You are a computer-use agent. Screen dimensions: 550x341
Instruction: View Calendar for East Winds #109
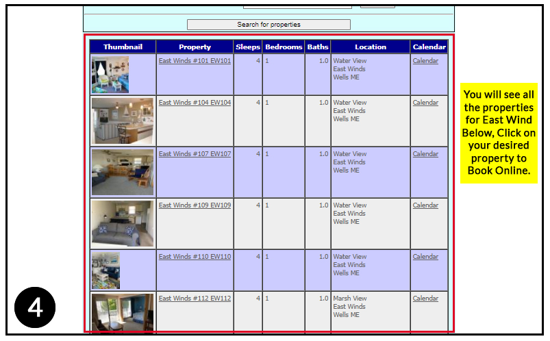tap(425, 205)
